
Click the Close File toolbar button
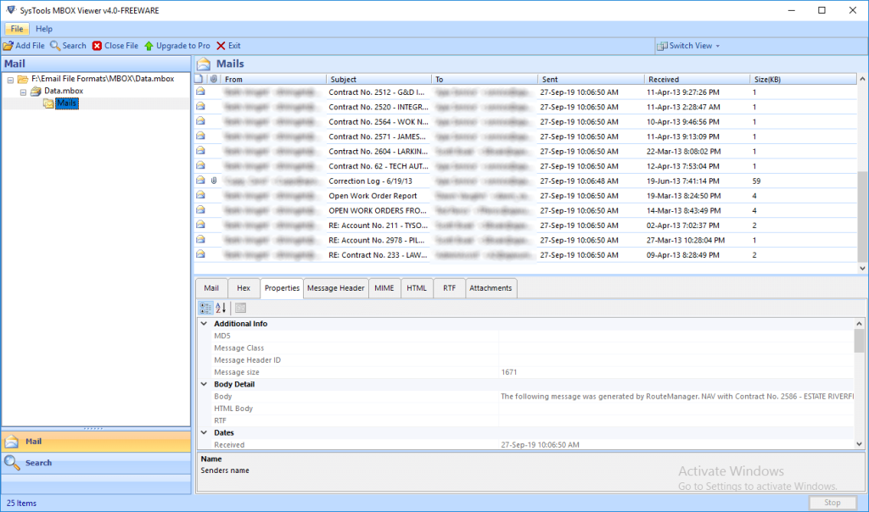[115, 46]
